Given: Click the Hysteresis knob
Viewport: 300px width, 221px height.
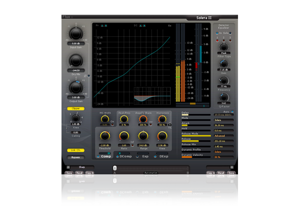Looking at the screenshot, I should tap(162, 119).
